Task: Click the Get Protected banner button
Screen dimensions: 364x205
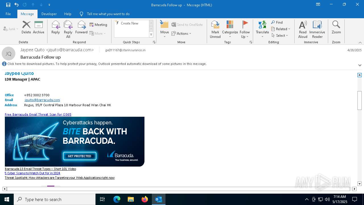Action: [x=80, y=156]
